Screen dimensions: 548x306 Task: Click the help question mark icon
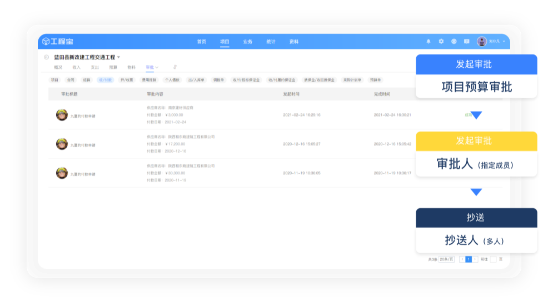click(x=467, y=42)
